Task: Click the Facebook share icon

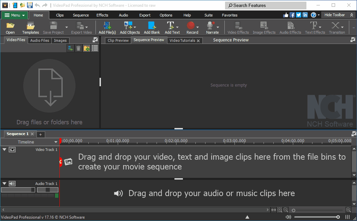Action: click(292, 15)
